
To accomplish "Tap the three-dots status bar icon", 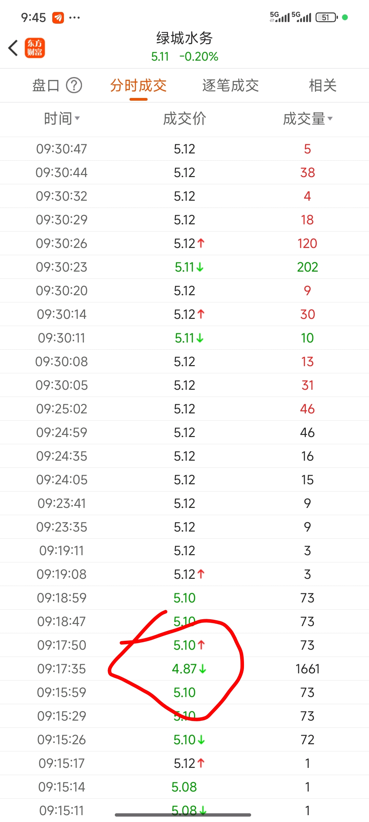I will tap(74, 17).
